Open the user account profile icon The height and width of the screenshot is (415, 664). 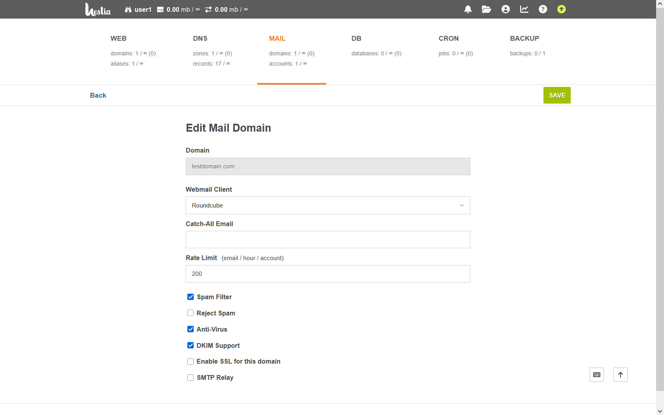click(506, 9)
